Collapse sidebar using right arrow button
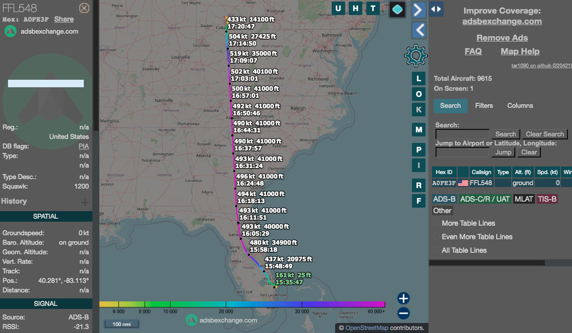 coord(419,10)
